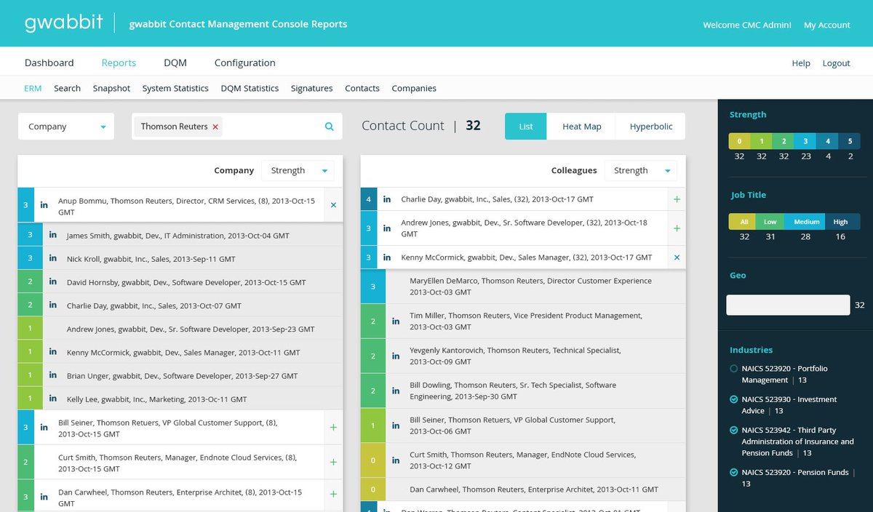Filter Job Title by Medium level

tap(806, 222)
